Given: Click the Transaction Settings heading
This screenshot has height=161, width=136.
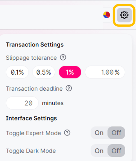Looking at the screenshot, I should [x=35, y=45].
